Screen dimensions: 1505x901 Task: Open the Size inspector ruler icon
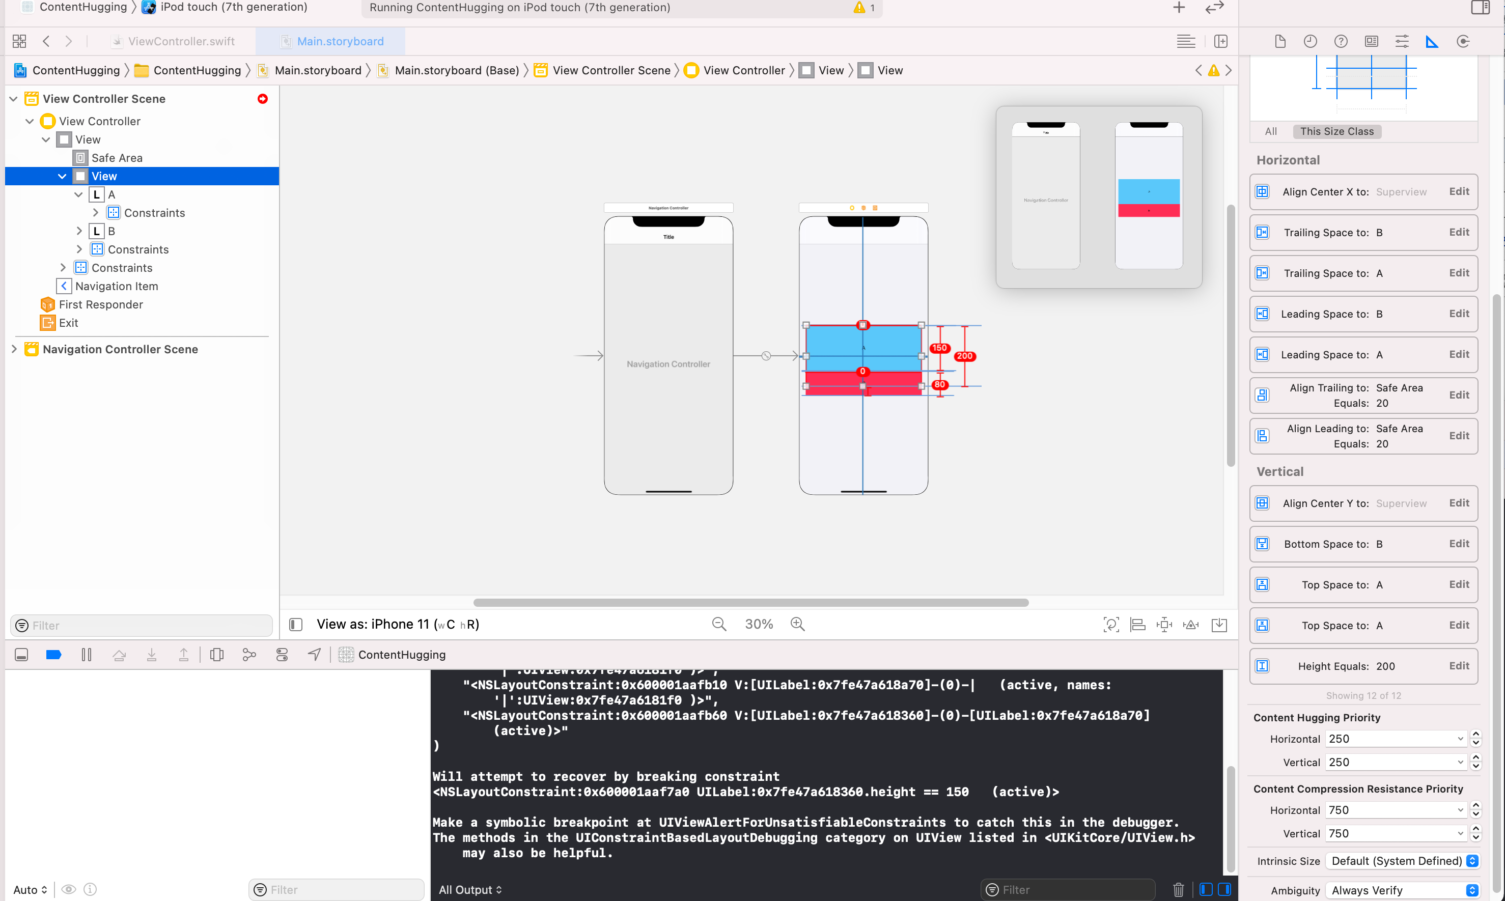(x=1432, y=41)
